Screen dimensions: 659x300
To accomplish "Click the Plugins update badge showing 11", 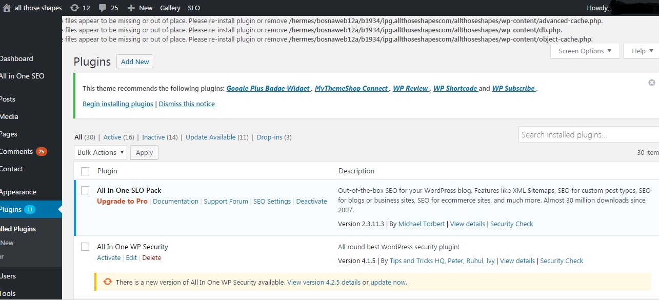I will pos(30,209).
